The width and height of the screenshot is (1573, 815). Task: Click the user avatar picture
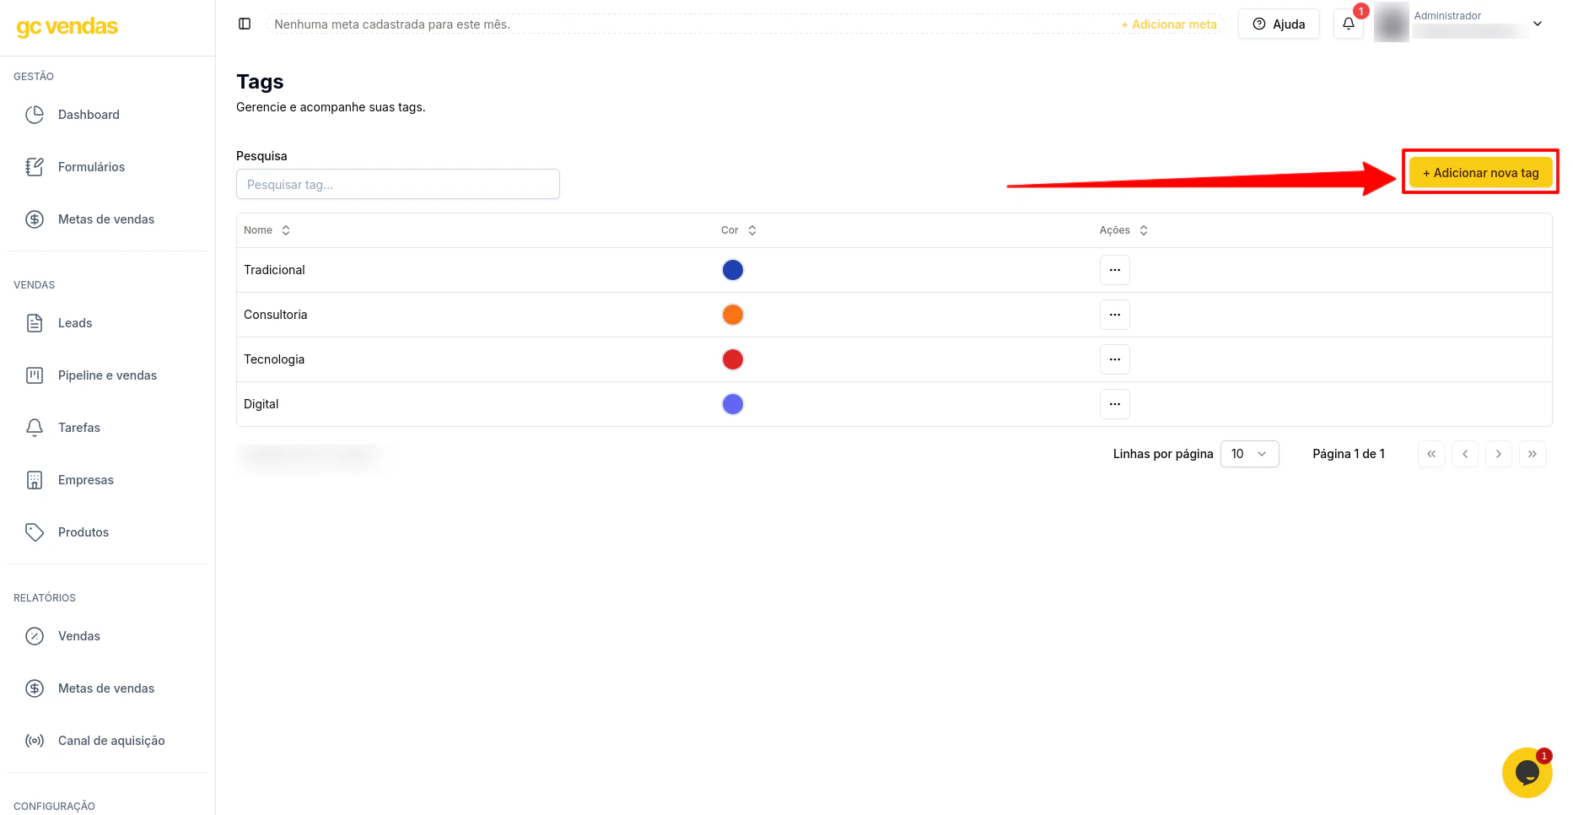click(1392, 23)
